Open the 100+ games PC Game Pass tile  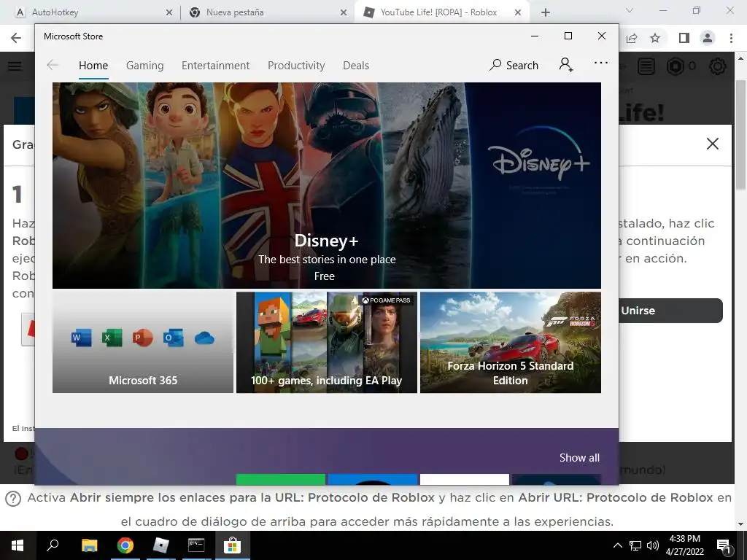click(326, 343)
